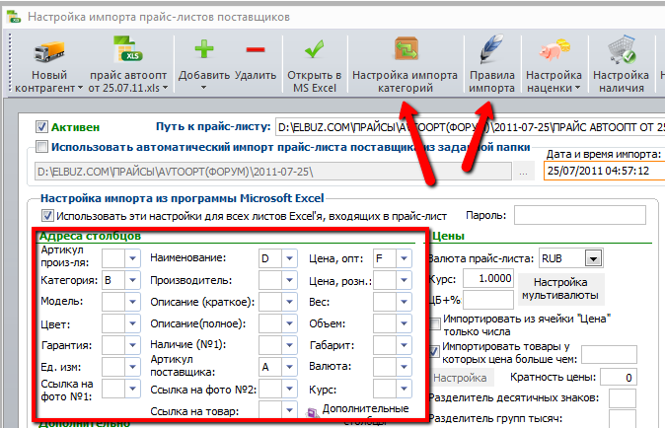Click the Пароль input field
This screenshot has height=428, width=665.
tap(580, 215)
